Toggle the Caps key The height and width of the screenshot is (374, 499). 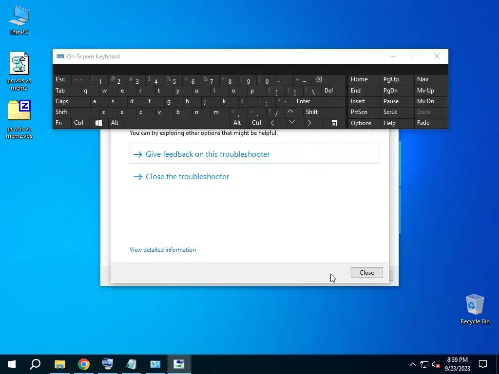click(x=71, y=101)
